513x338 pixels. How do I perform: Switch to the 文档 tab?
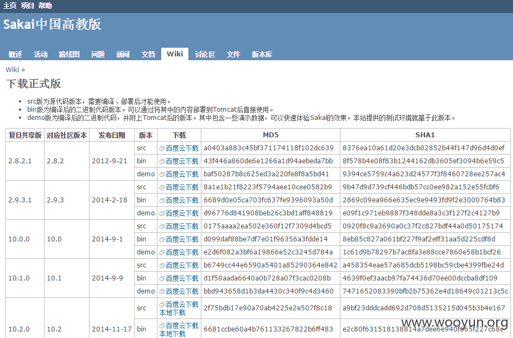tap(148, 54)
